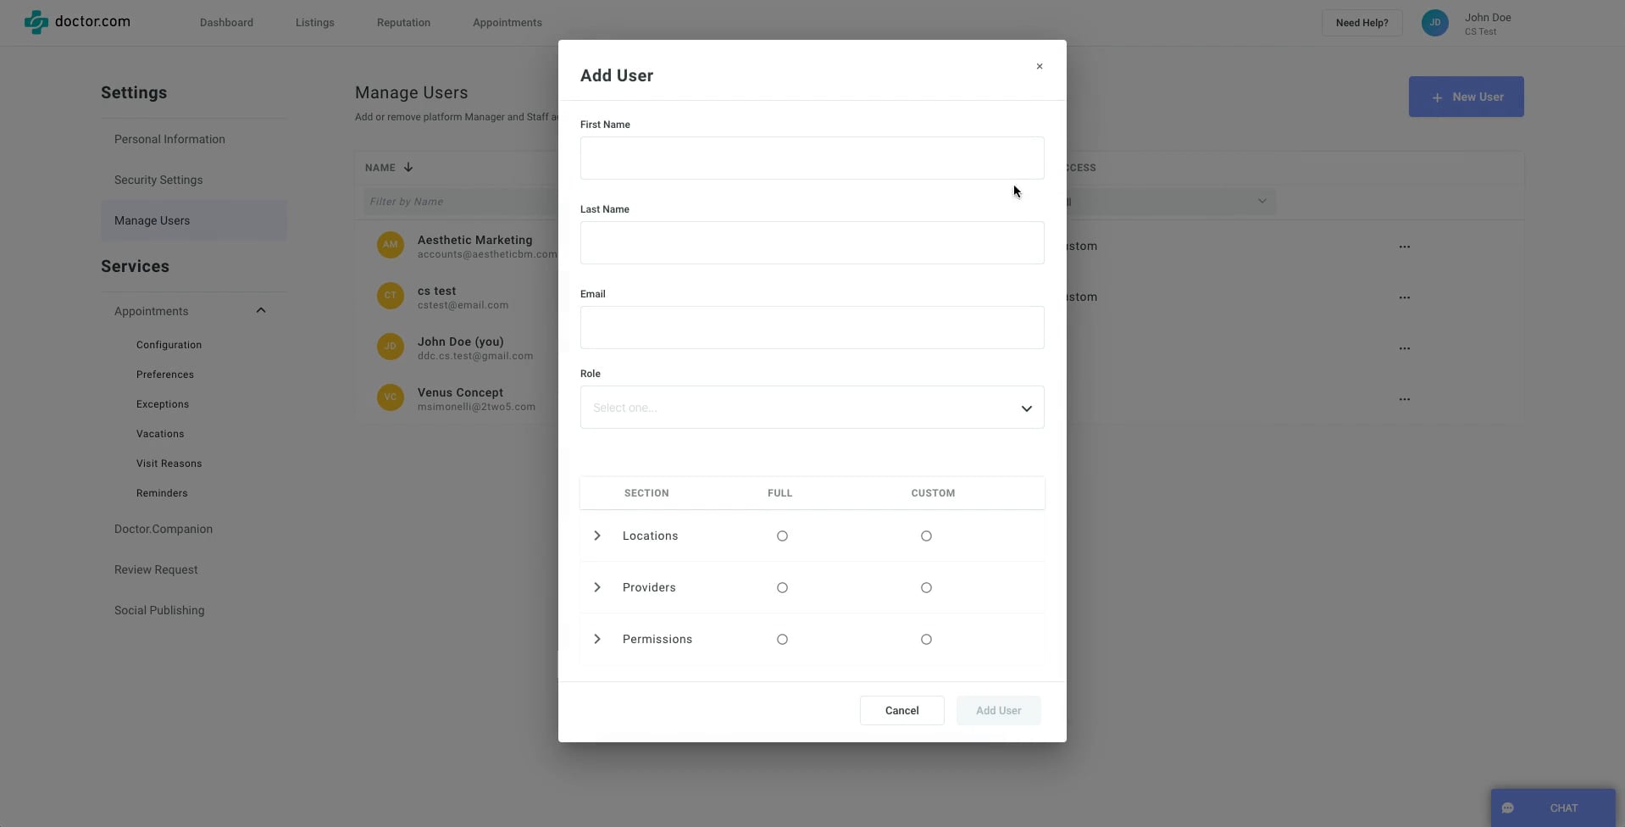Open Security Settings in sidebar
The image size is (1625, 827).
click(158, 180)
